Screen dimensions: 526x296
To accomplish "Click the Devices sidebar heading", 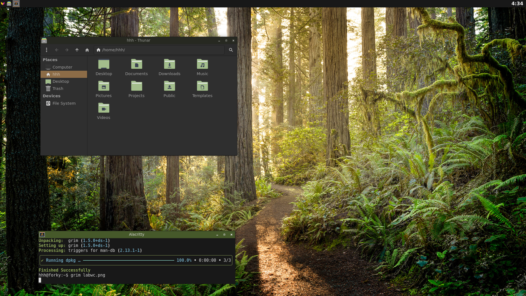I will pyautogui.click(x=52, y=96).
